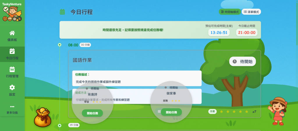Switch to 時間軸模式 view
This screenshot has height=131, width=298.
[x=230, y=12]
